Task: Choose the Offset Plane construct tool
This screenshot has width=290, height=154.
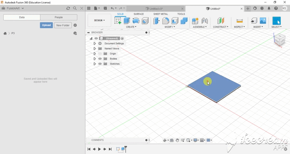Action: (221, 21)
